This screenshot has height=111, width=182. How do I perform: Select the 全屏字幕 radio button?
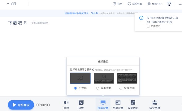(x=121, y=88)
